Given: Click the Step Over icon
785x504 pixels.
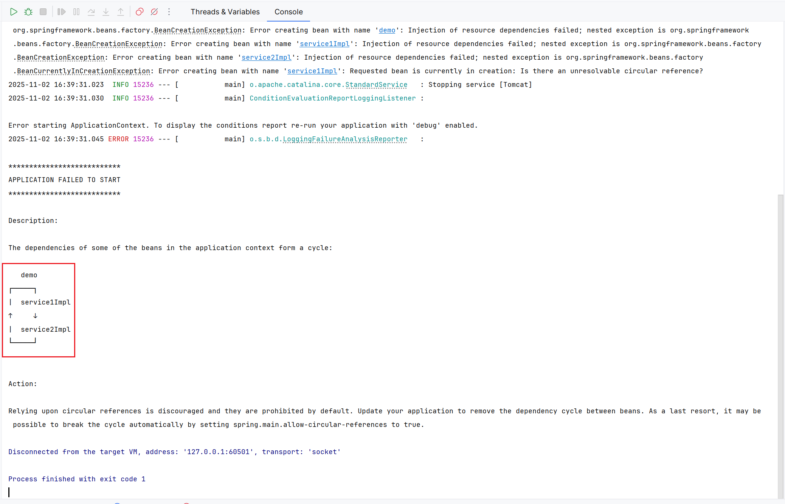Looking at the screenshot, I should (91, 12).
